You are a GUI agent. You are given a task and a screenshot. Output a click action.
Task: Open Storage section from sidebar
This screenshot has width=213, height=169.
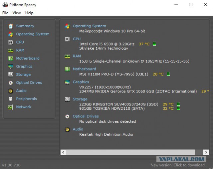click(23, 75)
